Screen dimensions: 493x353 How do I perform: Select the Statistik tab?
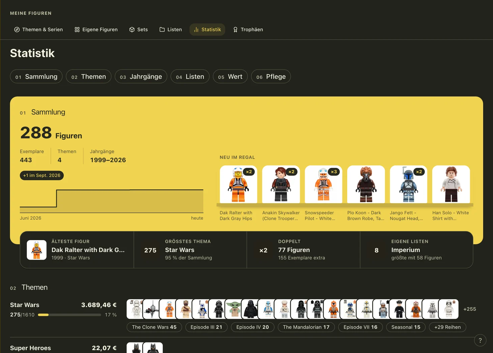pos(207,30)
